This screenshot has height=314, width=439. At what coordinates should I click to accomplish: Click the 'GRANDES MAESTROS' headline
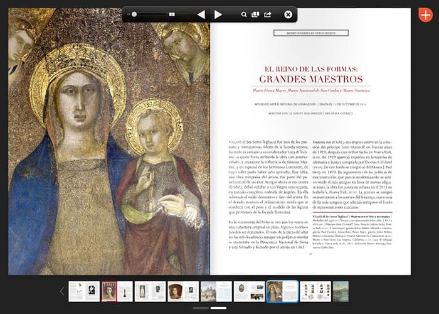[311, 79]
